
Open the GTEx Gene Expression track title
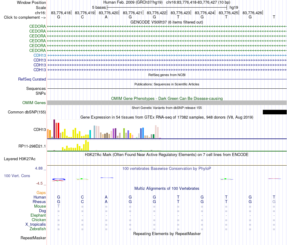pos(166,117)
